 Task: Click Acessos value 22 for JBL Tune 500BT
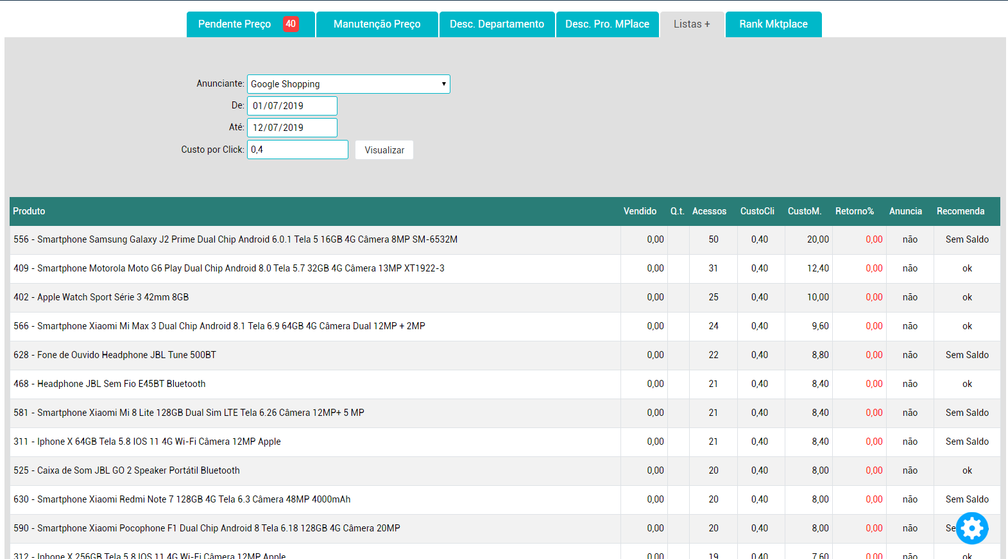tap(713, 355)
